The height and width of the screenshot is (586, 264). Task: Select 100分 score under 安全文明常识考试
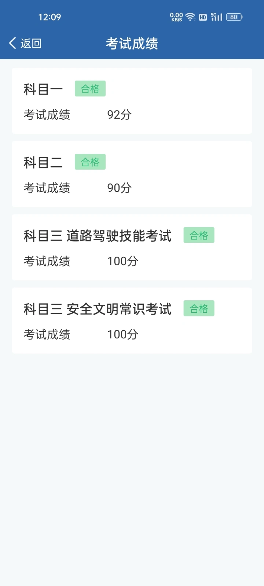pyautogui.click(x=123, y=334)
